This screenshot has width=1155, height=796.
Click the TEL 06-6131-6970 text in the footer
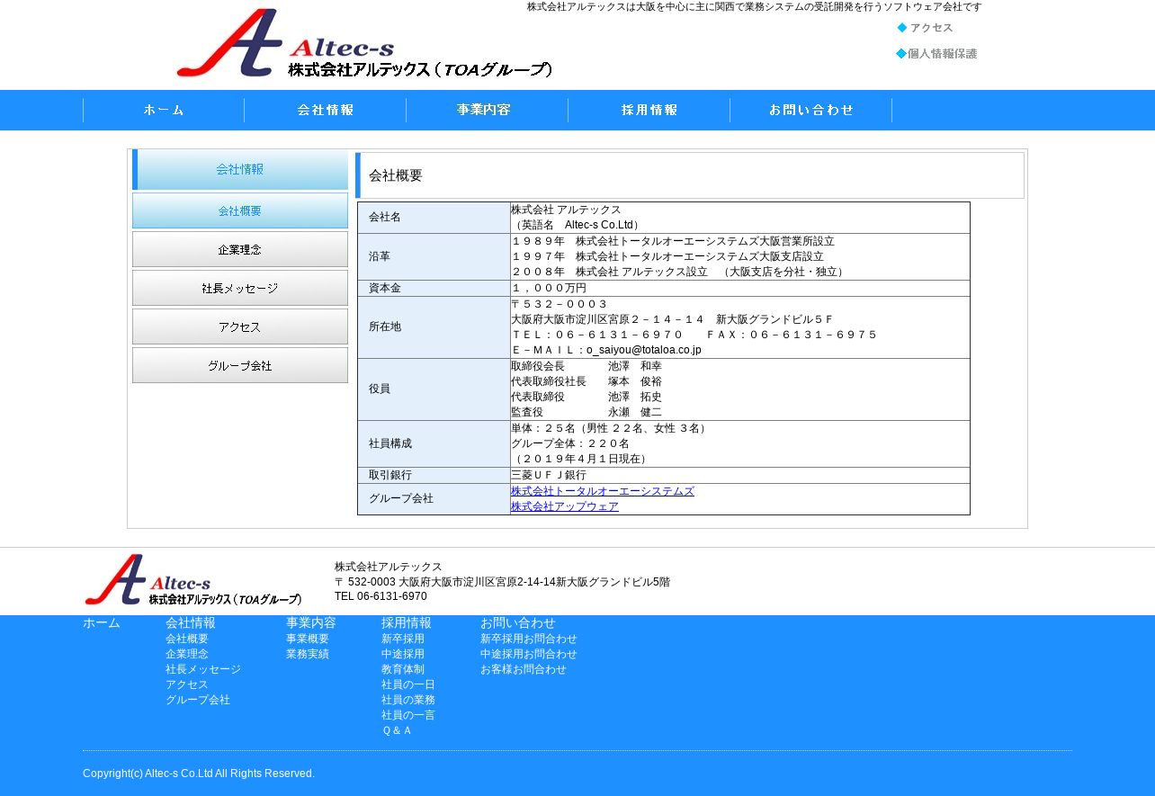(x=381, y=596)
